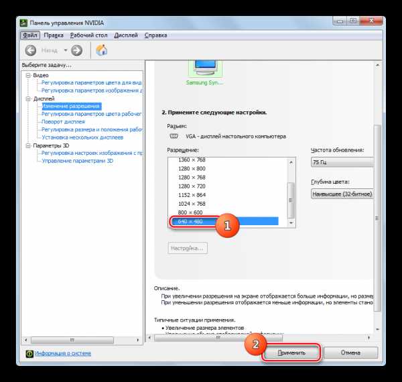Open the back history dropdown arrow
This screenshot has height=382, width=402.
point(66,50)
